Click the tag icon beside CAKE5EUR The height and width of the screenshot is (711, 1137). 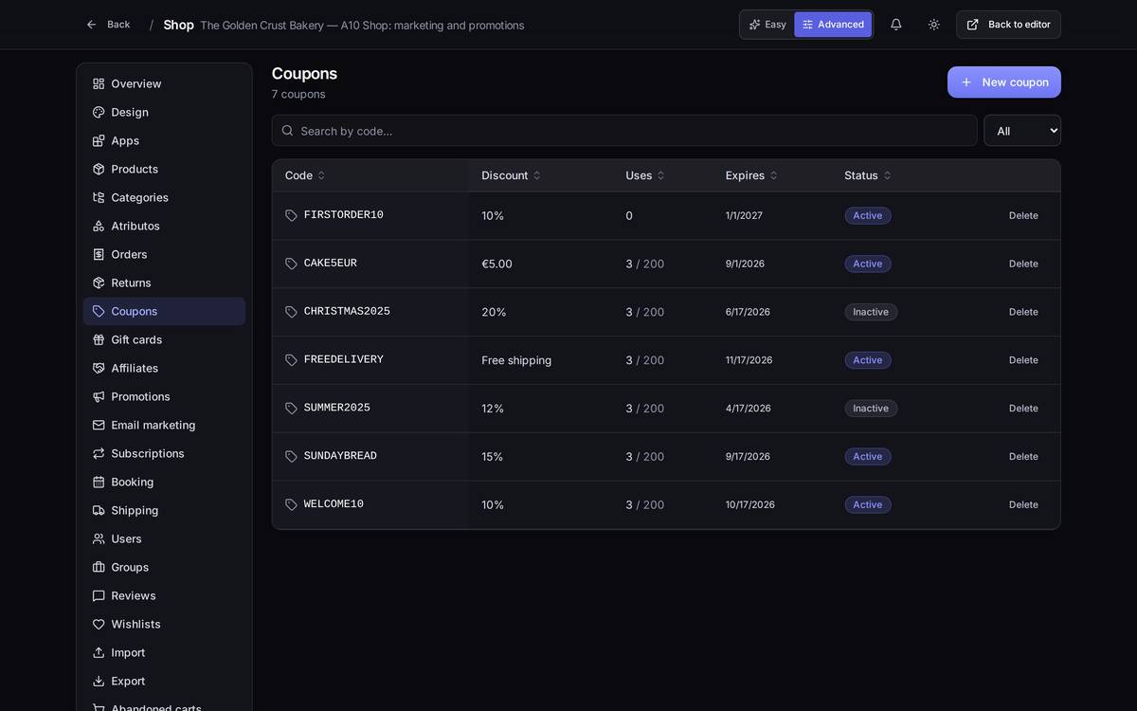click(x=292, y=264)
